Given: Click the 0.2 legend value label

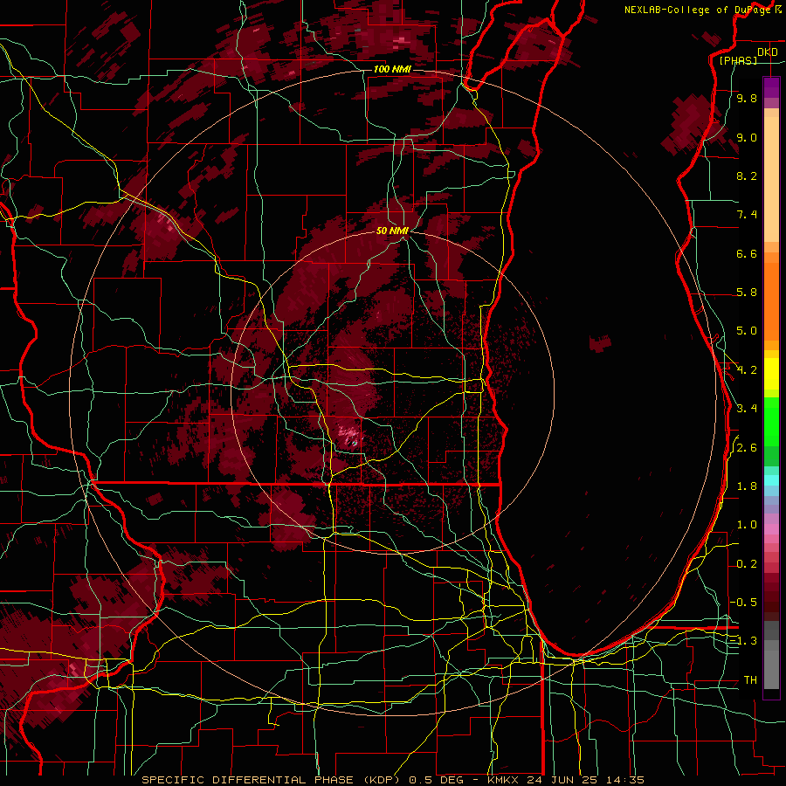Looking at the screenshot, I should click(x=747, y=564).
